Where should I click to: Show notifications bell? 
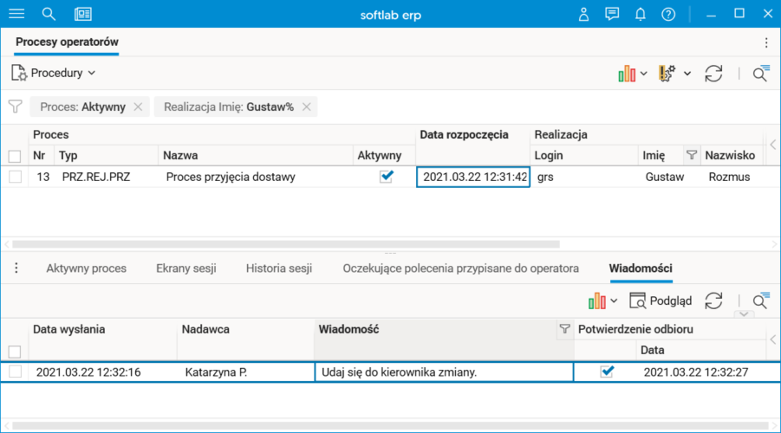coord(641,14)
